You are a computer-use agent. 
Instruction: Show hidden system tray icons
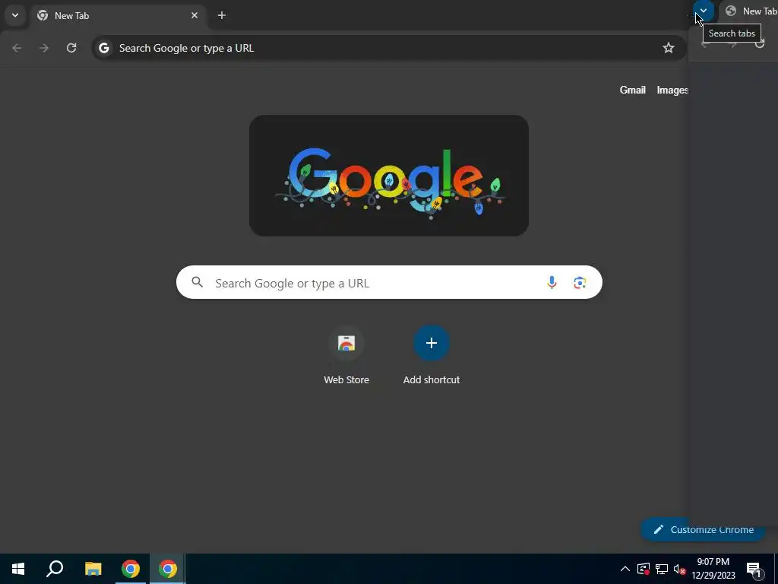tap(625, 569)
